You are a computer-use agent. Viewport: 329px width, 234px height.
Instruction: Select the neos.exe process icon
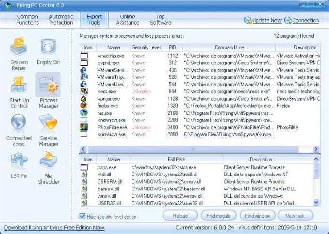point(84,91)
